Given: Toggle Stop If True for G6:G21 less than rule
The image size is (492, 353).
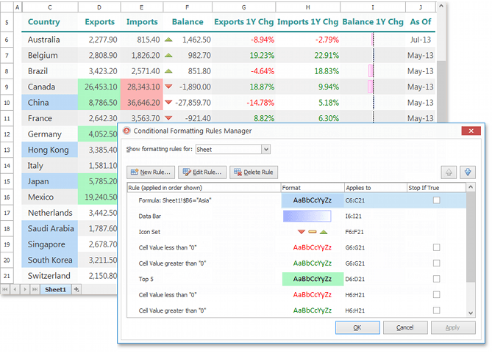Looking at the screenshot, I should 437,248.
